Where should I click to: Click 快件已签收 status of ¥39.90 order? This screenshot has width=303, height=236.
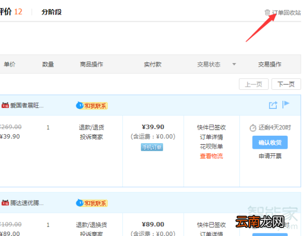point(212,128)
